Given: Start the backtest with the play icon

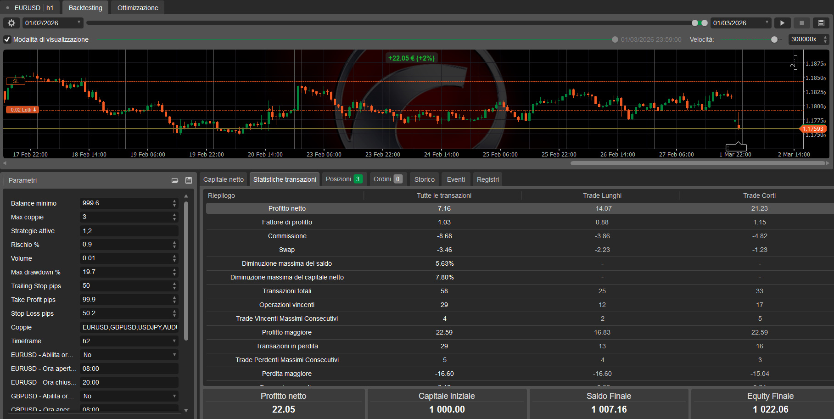Looking at the screenshot, I should click(x=782, y=22).
